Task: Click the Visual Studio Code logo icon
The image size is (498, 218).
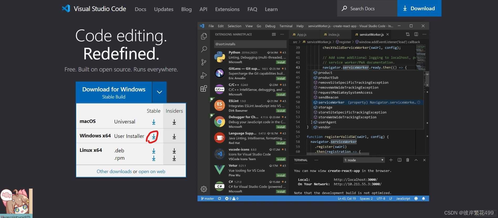Action: click(x=66, y=9)
